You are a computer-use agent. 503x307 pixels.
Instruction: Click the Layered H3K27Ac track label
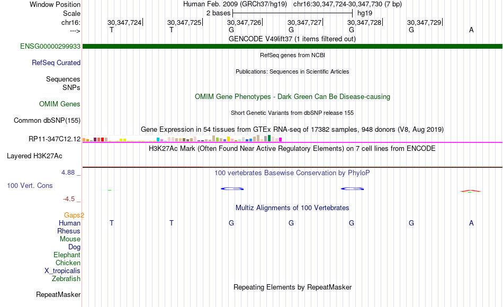click(34, 156)
